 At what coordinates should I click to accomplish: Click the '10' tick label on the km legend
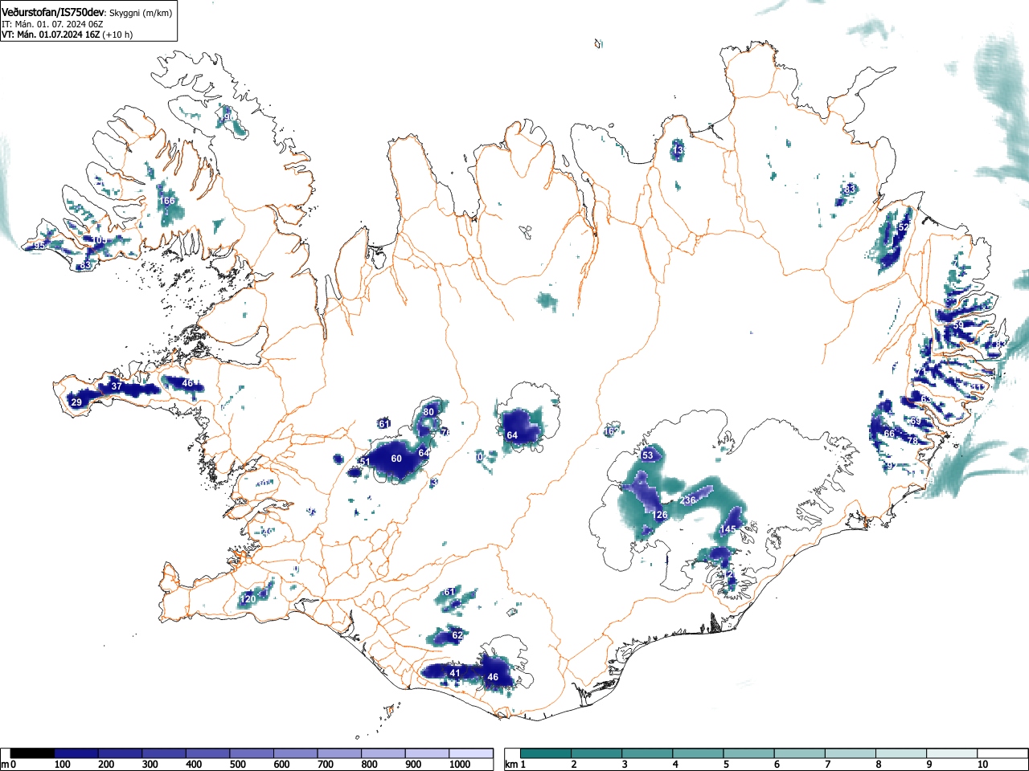982,765
